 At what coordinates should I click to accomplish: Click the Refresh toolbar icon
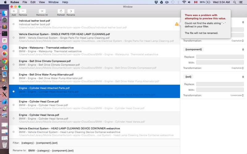(x=61, y=11)
